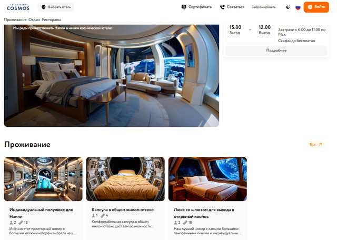Screen dimensions: 337x240
Task: Click the 15.00 Заезд check-in time
Action: click(x=235, y=29)
